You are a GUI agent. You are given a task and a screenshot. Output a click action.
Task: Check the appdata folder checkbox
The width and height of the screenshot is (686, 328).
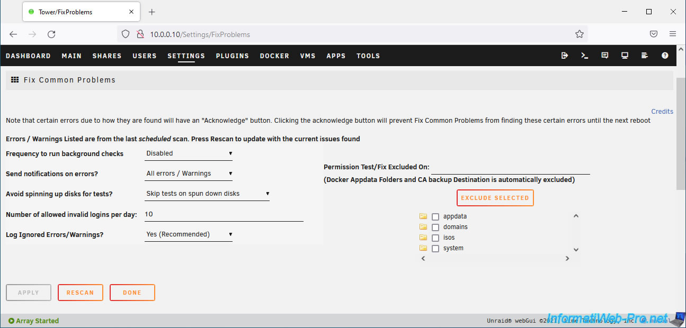tap(435, 217)
